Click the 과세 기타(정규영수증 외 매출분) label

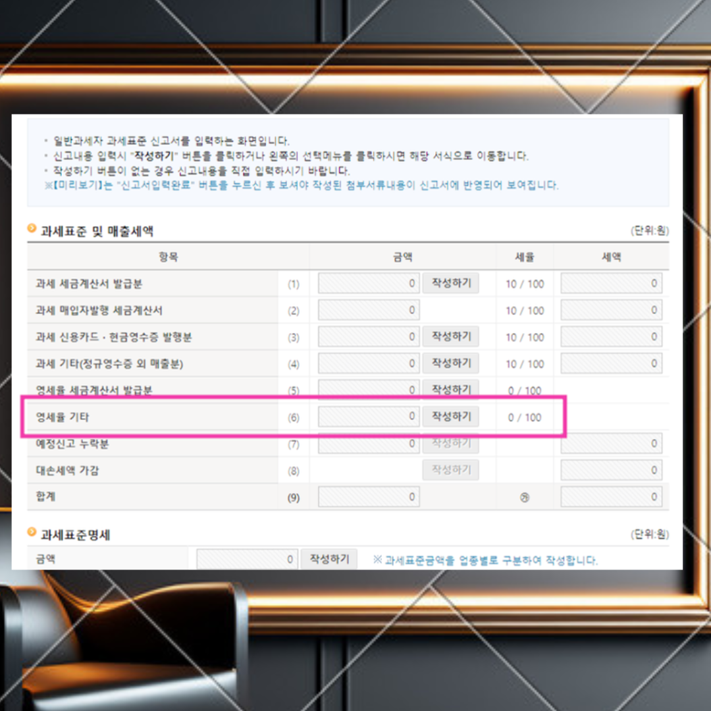click(109, 363)
